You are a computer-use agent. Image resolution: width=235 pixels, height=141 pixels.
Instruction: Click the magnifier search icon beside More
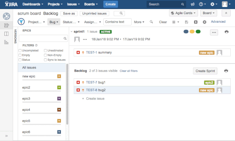(x=151, y=22)
